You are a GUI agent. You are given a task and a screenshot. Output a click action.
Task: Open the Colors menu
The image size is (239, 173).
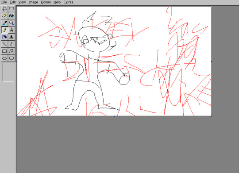coord(46,2)
